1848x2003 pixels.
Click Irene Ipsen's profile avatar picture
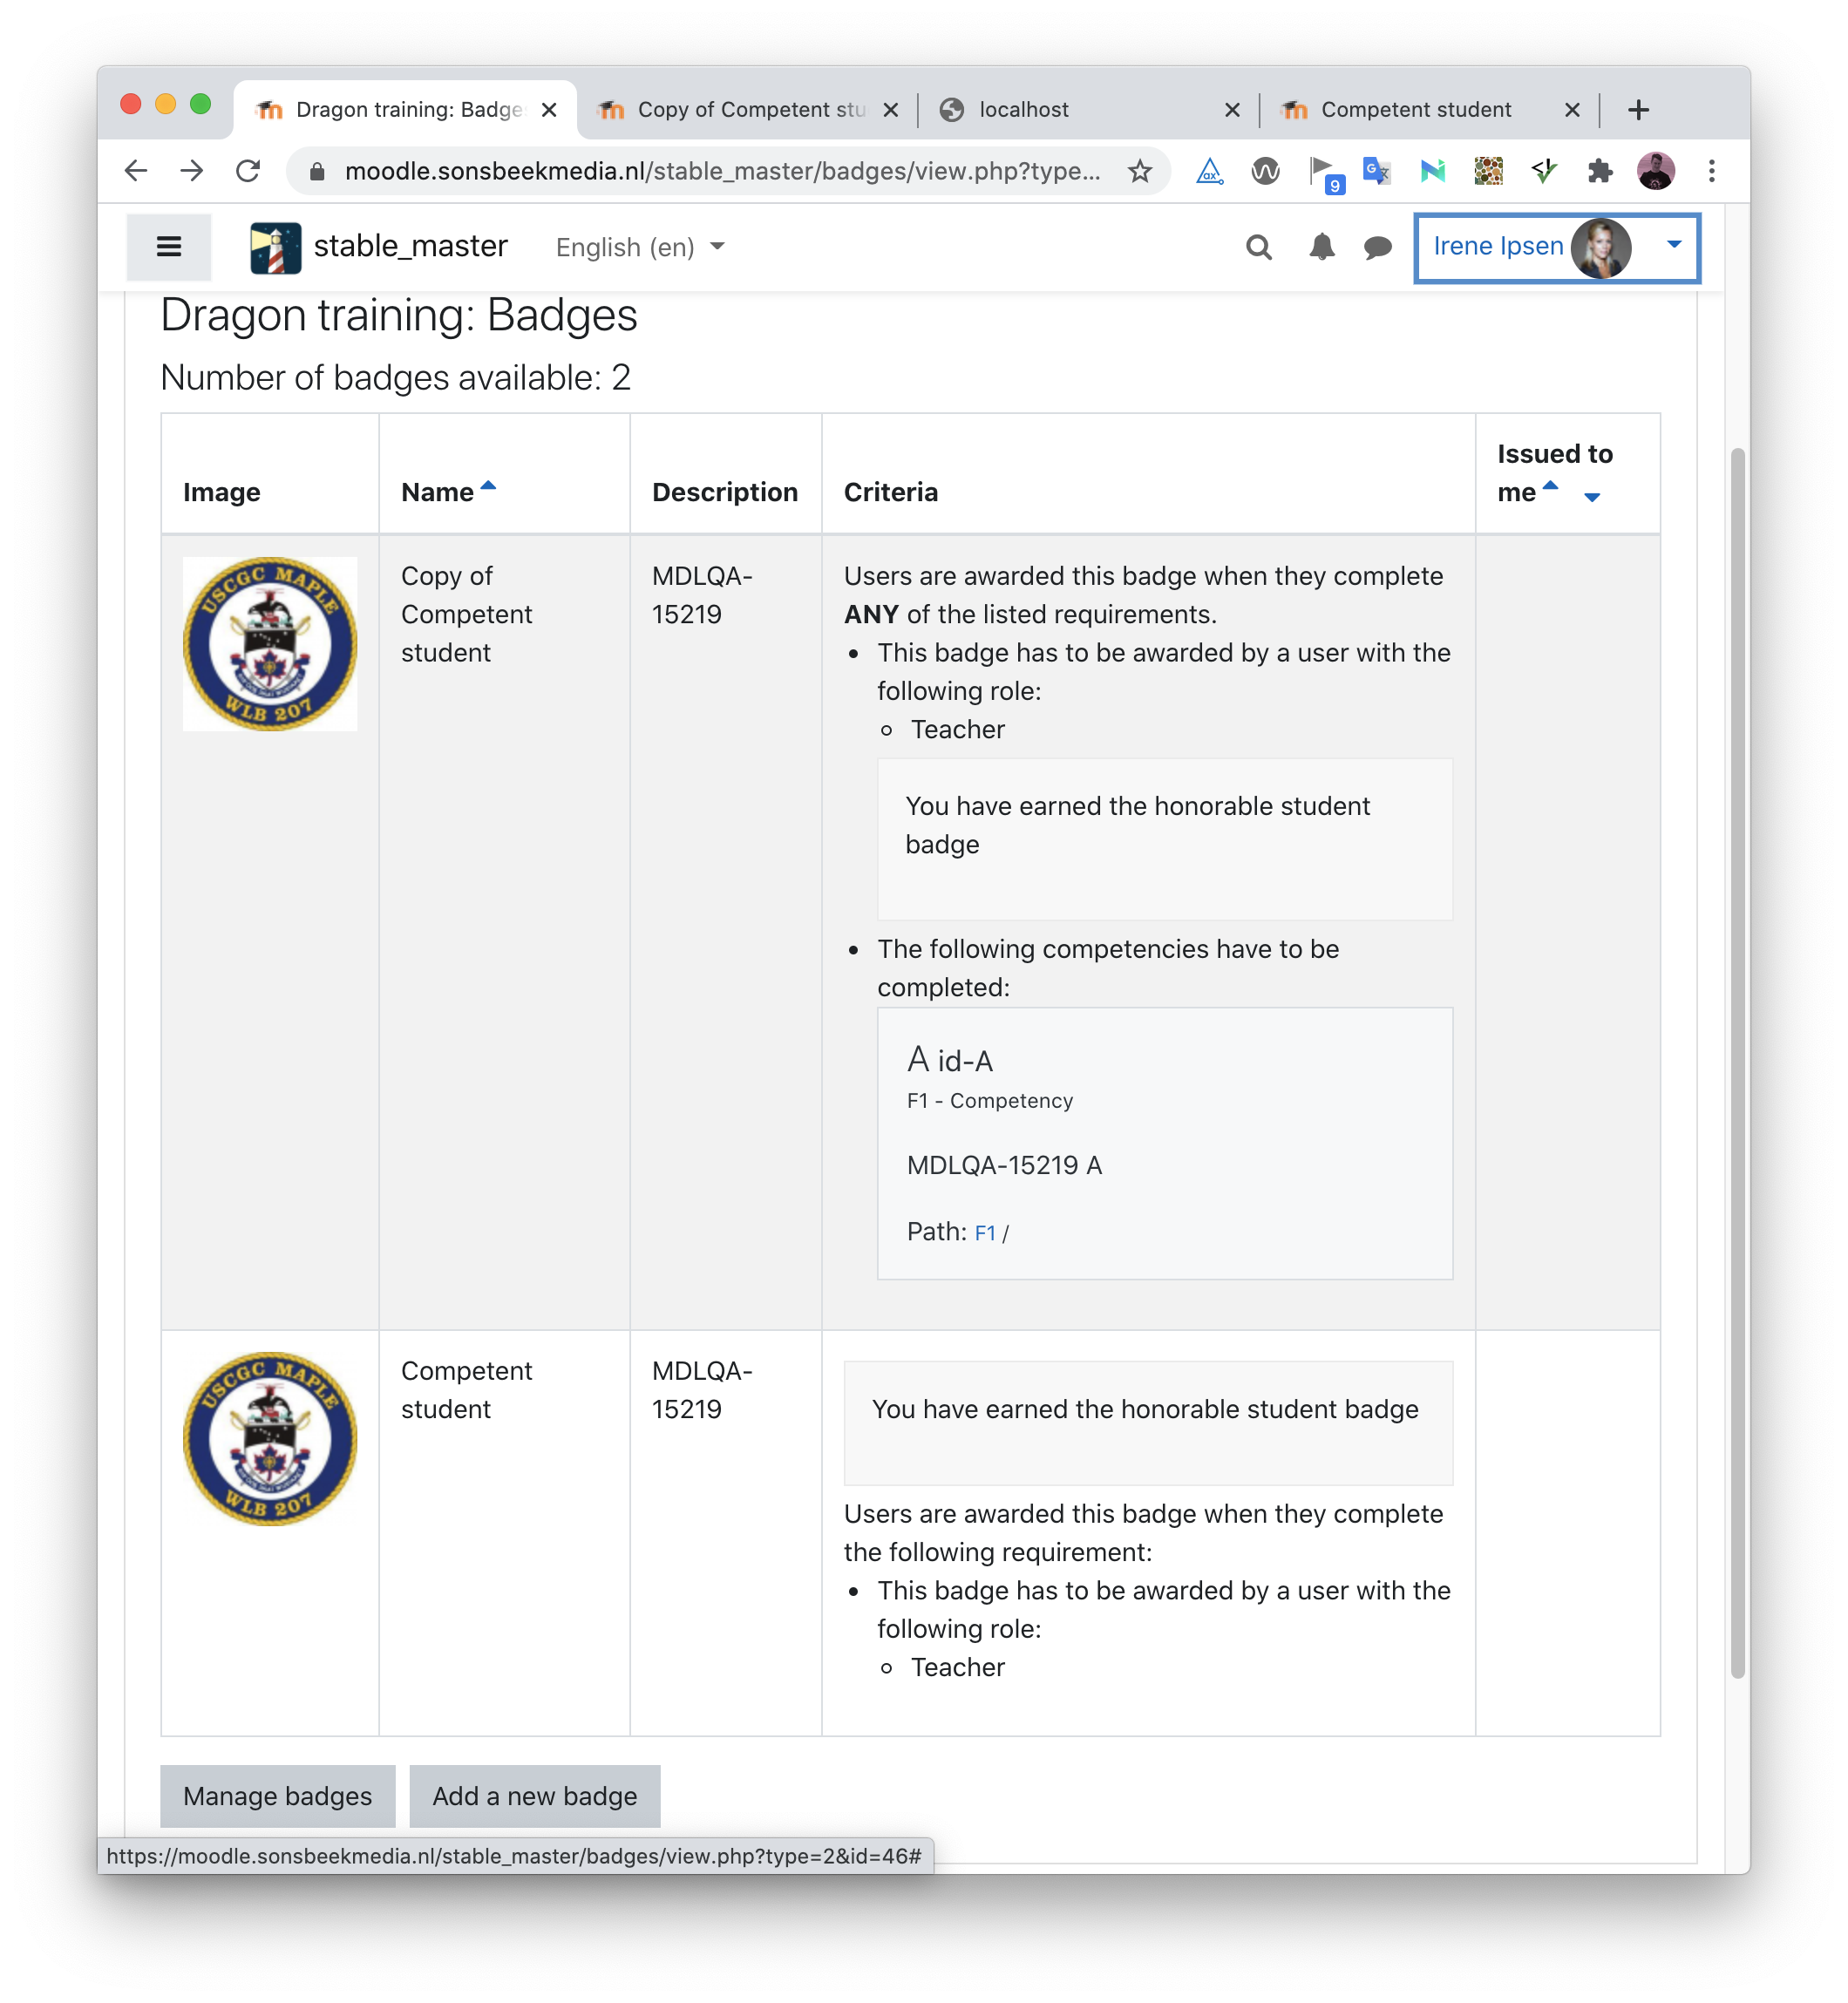(1600, 247)
